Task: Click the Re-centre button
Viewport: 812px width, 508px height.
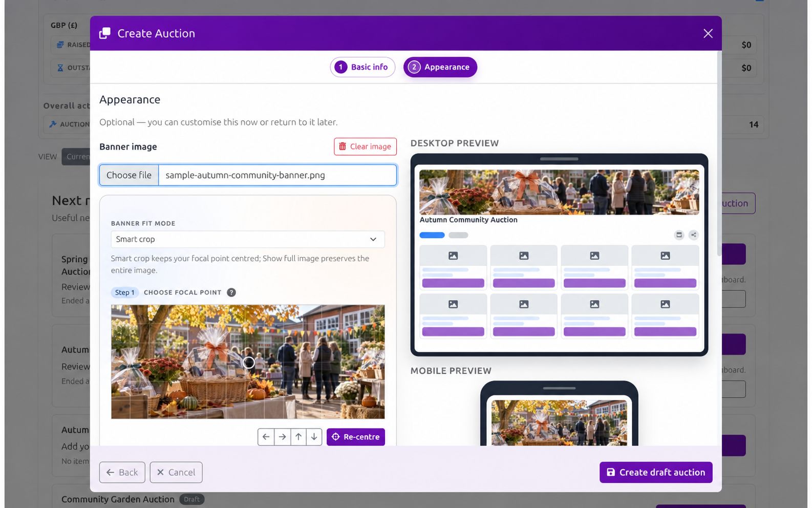Action: coord(356,437)
